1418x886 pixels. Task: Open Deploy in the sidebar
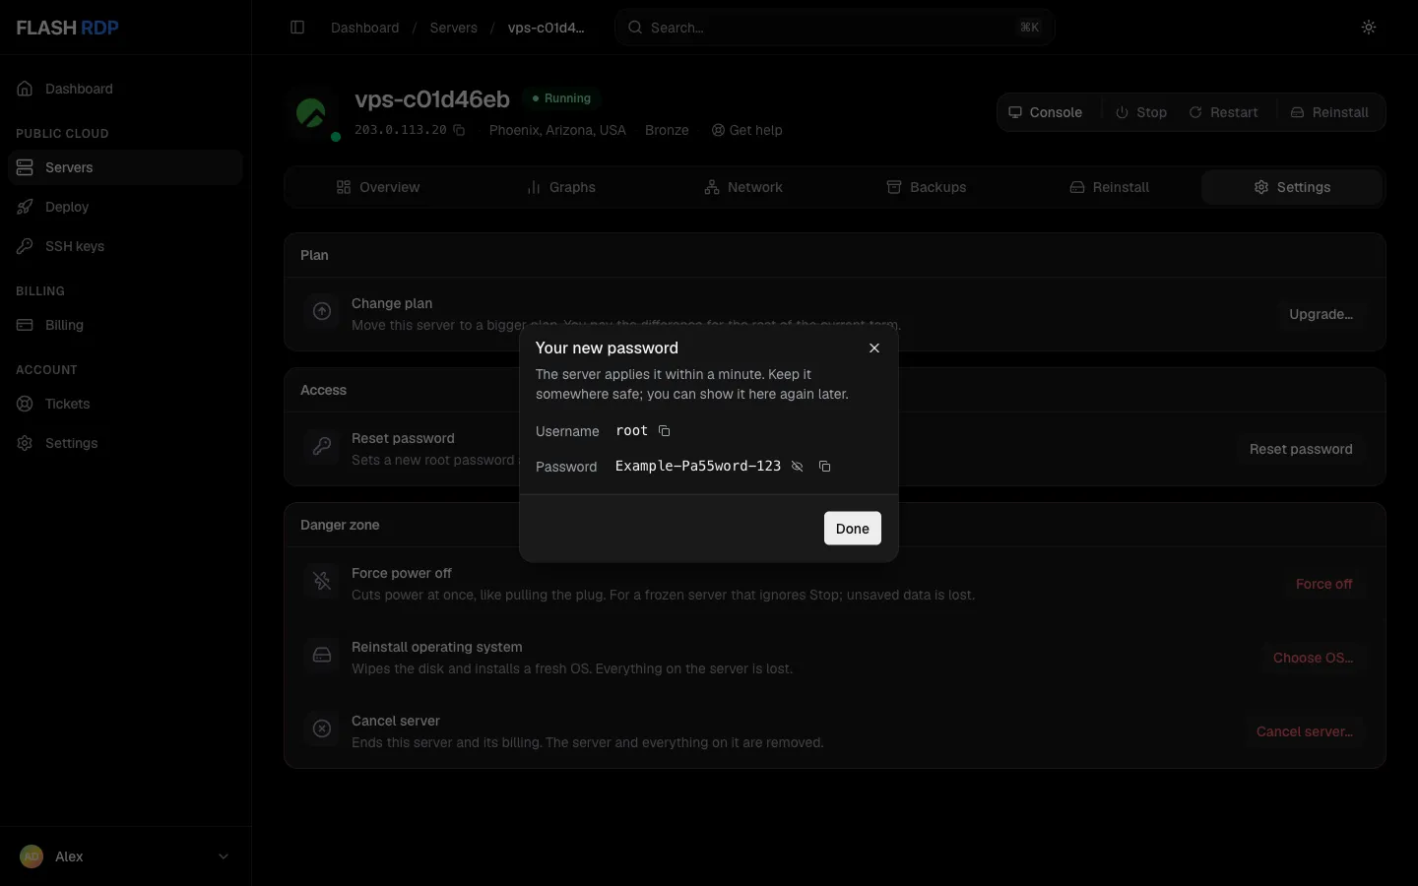click(x=125, y=207)
